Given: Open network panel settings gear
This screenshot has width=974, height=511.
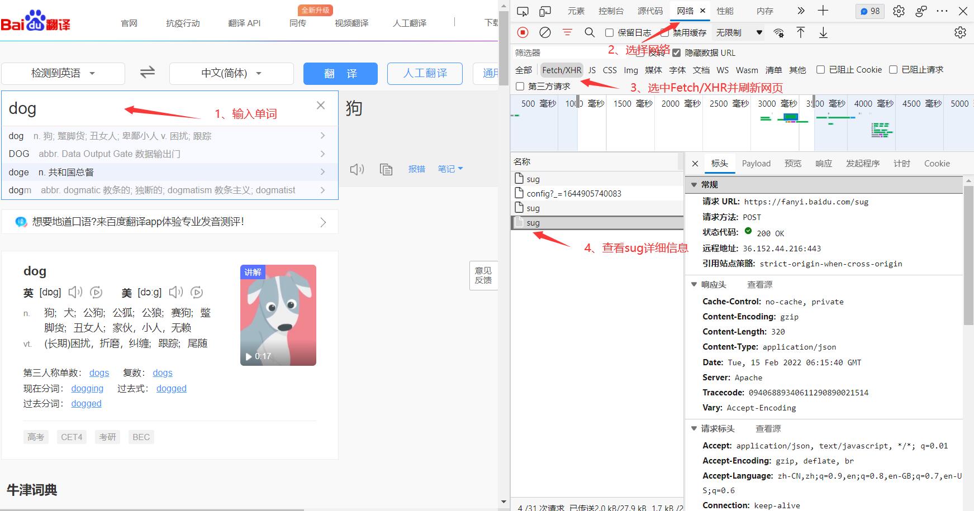Looking at the screenshot, I should [960, 32].
